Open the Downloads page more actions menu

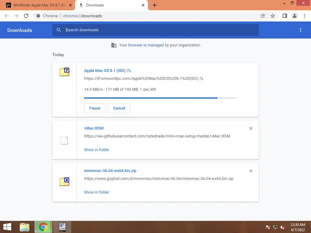coord(301,30)
